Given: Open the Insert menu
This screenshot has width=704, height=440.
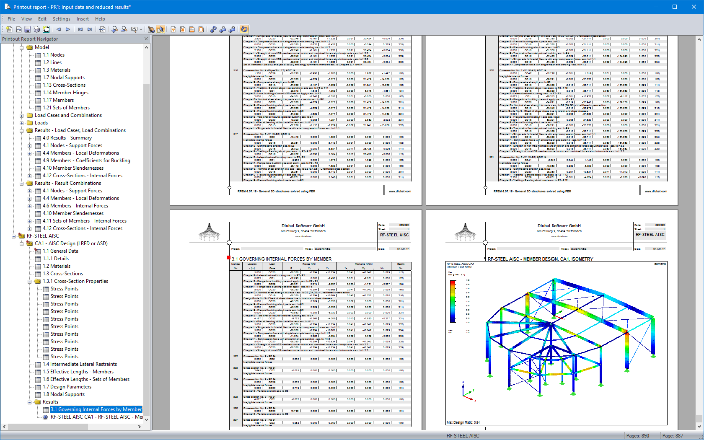Looking at the screenshot, I should click(x=83, y=19).
